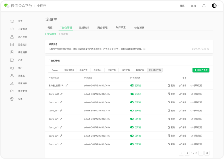This screenshot has width=224, height=159.
Task: Select the 插屏广告 ad type tab
Action: pyautogui.click(x=83, y=70)
